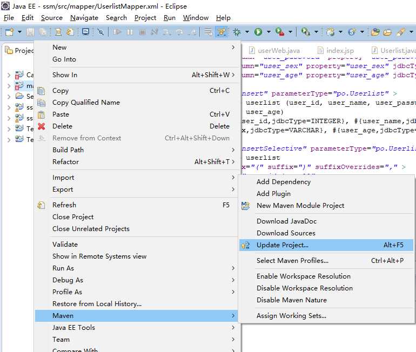Click the Open Type folder icon
This screenshot has width=416, height=352.
(x=375, y=32)
